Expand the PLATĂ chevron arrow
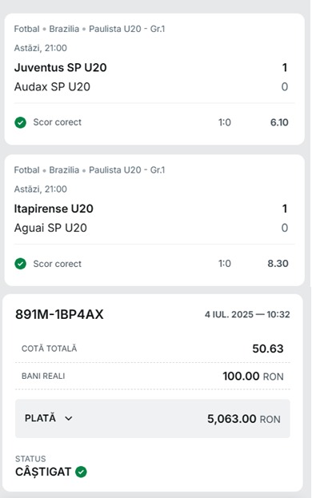Image resolution: width=312 pixels, height=498 pixels. (68, 418)
